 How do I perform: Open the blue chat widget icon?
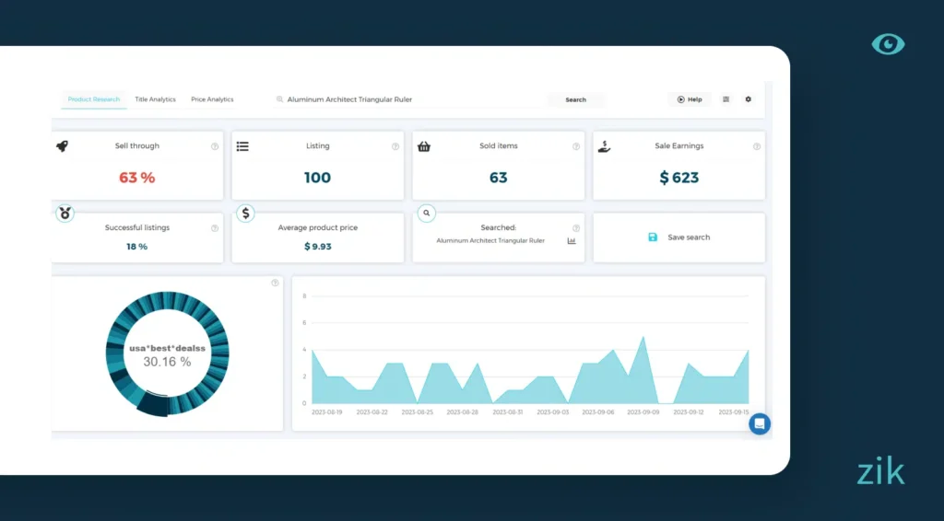point(759,423)
